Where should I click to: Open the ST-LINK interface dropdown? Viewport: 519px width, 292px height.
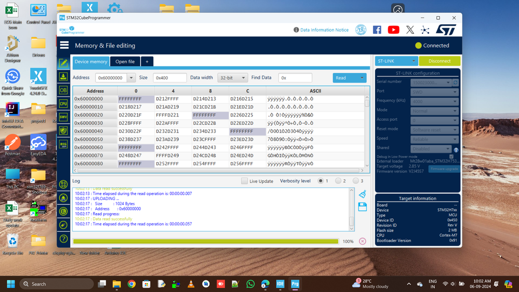click(396, 61)
